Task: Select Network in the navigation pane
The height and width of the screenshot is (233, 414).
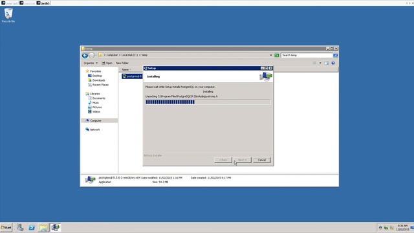Action: coord(93,129)
